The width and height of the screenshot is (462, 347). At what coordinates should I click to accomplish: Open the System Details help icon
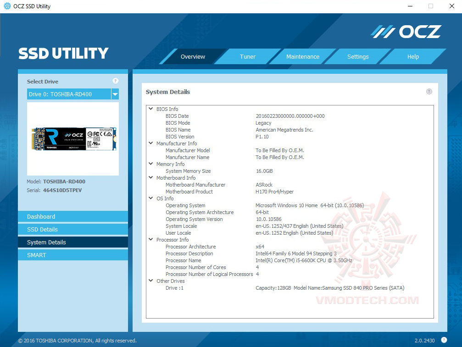(x=429, y=91)
